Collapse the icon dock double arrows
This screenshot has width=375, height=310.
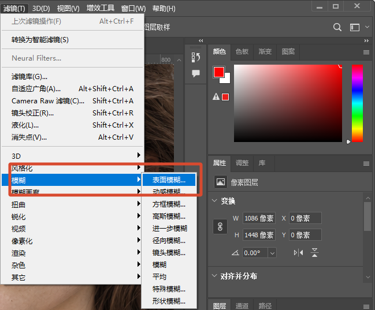point(201,40)
